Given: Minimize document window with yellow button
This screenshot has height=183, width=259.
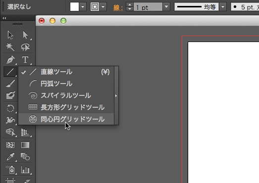Looking at the screenshot, I should [52, 21].
